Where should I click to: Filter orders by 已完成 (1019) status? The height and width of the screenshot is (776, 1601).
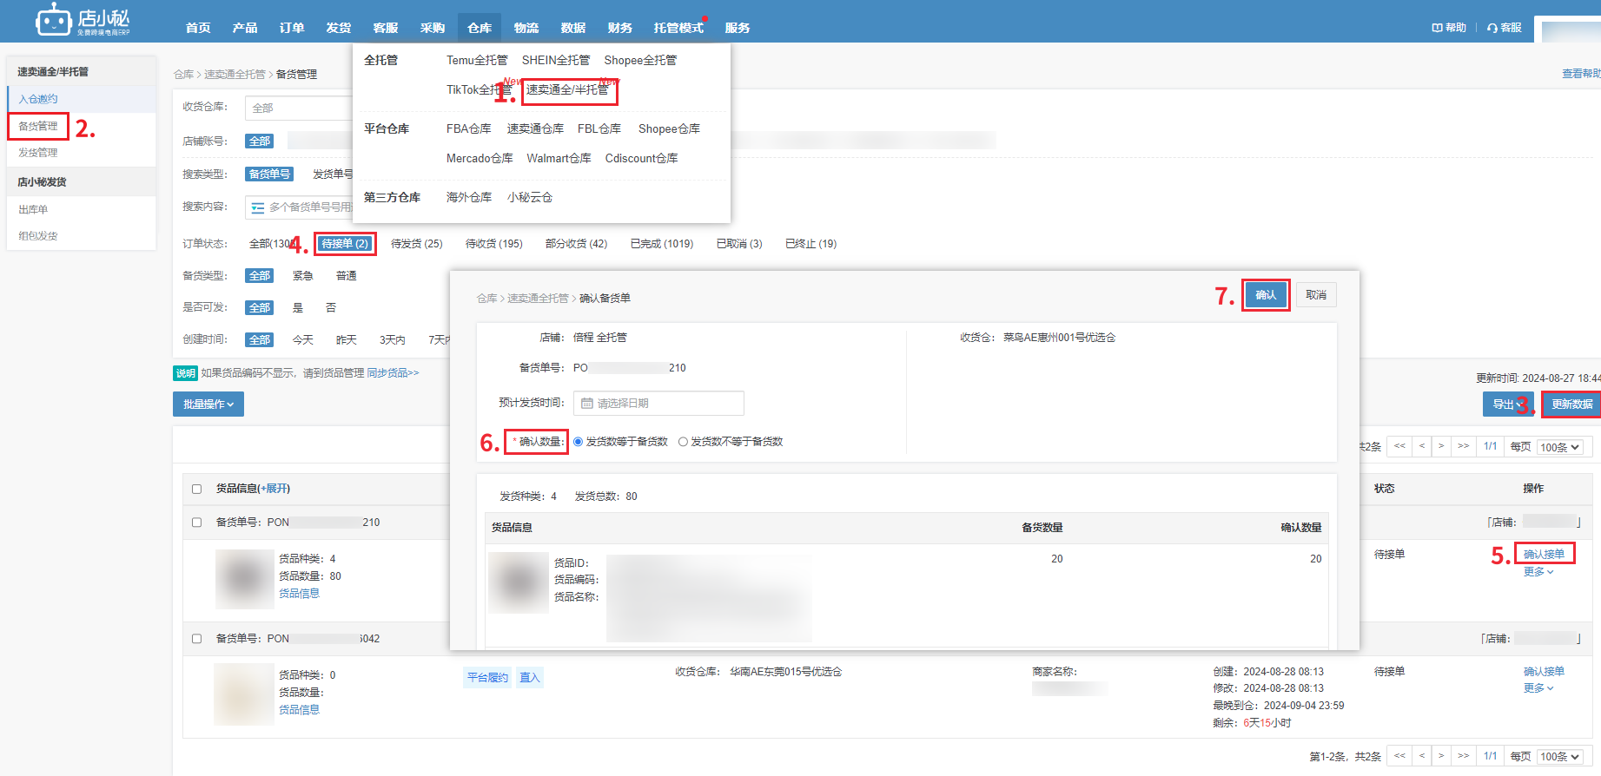(662, 244)
